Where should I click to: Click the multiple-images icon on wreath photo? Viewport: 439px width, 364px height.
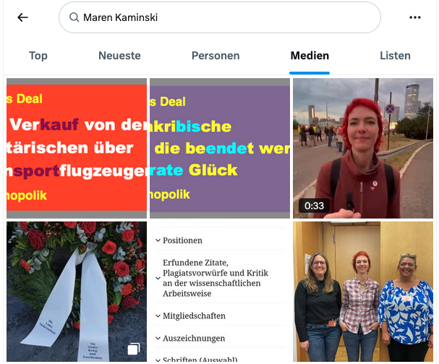pos(134,349)
